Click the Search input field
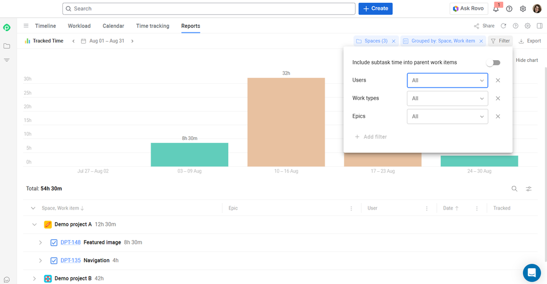This screenshot has height=284, width=547. [209, 9]
